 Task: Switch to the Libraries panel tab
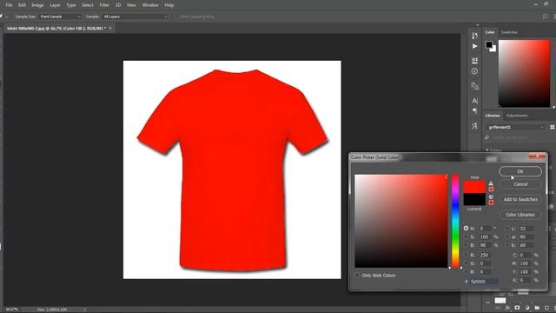[x=493, y=116]
